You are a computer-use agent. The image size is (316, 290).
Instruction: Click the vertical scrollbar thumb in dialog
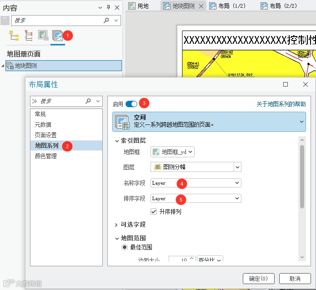tap(302, 176)
